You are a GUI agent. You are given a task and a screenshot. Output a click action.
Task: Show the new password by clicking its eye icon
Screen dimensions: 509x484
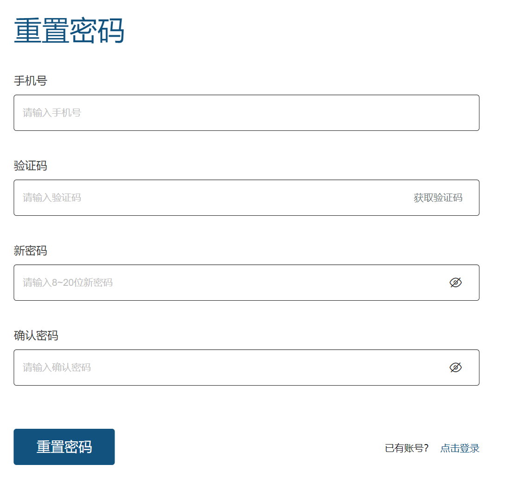click(x=456, y=282)
